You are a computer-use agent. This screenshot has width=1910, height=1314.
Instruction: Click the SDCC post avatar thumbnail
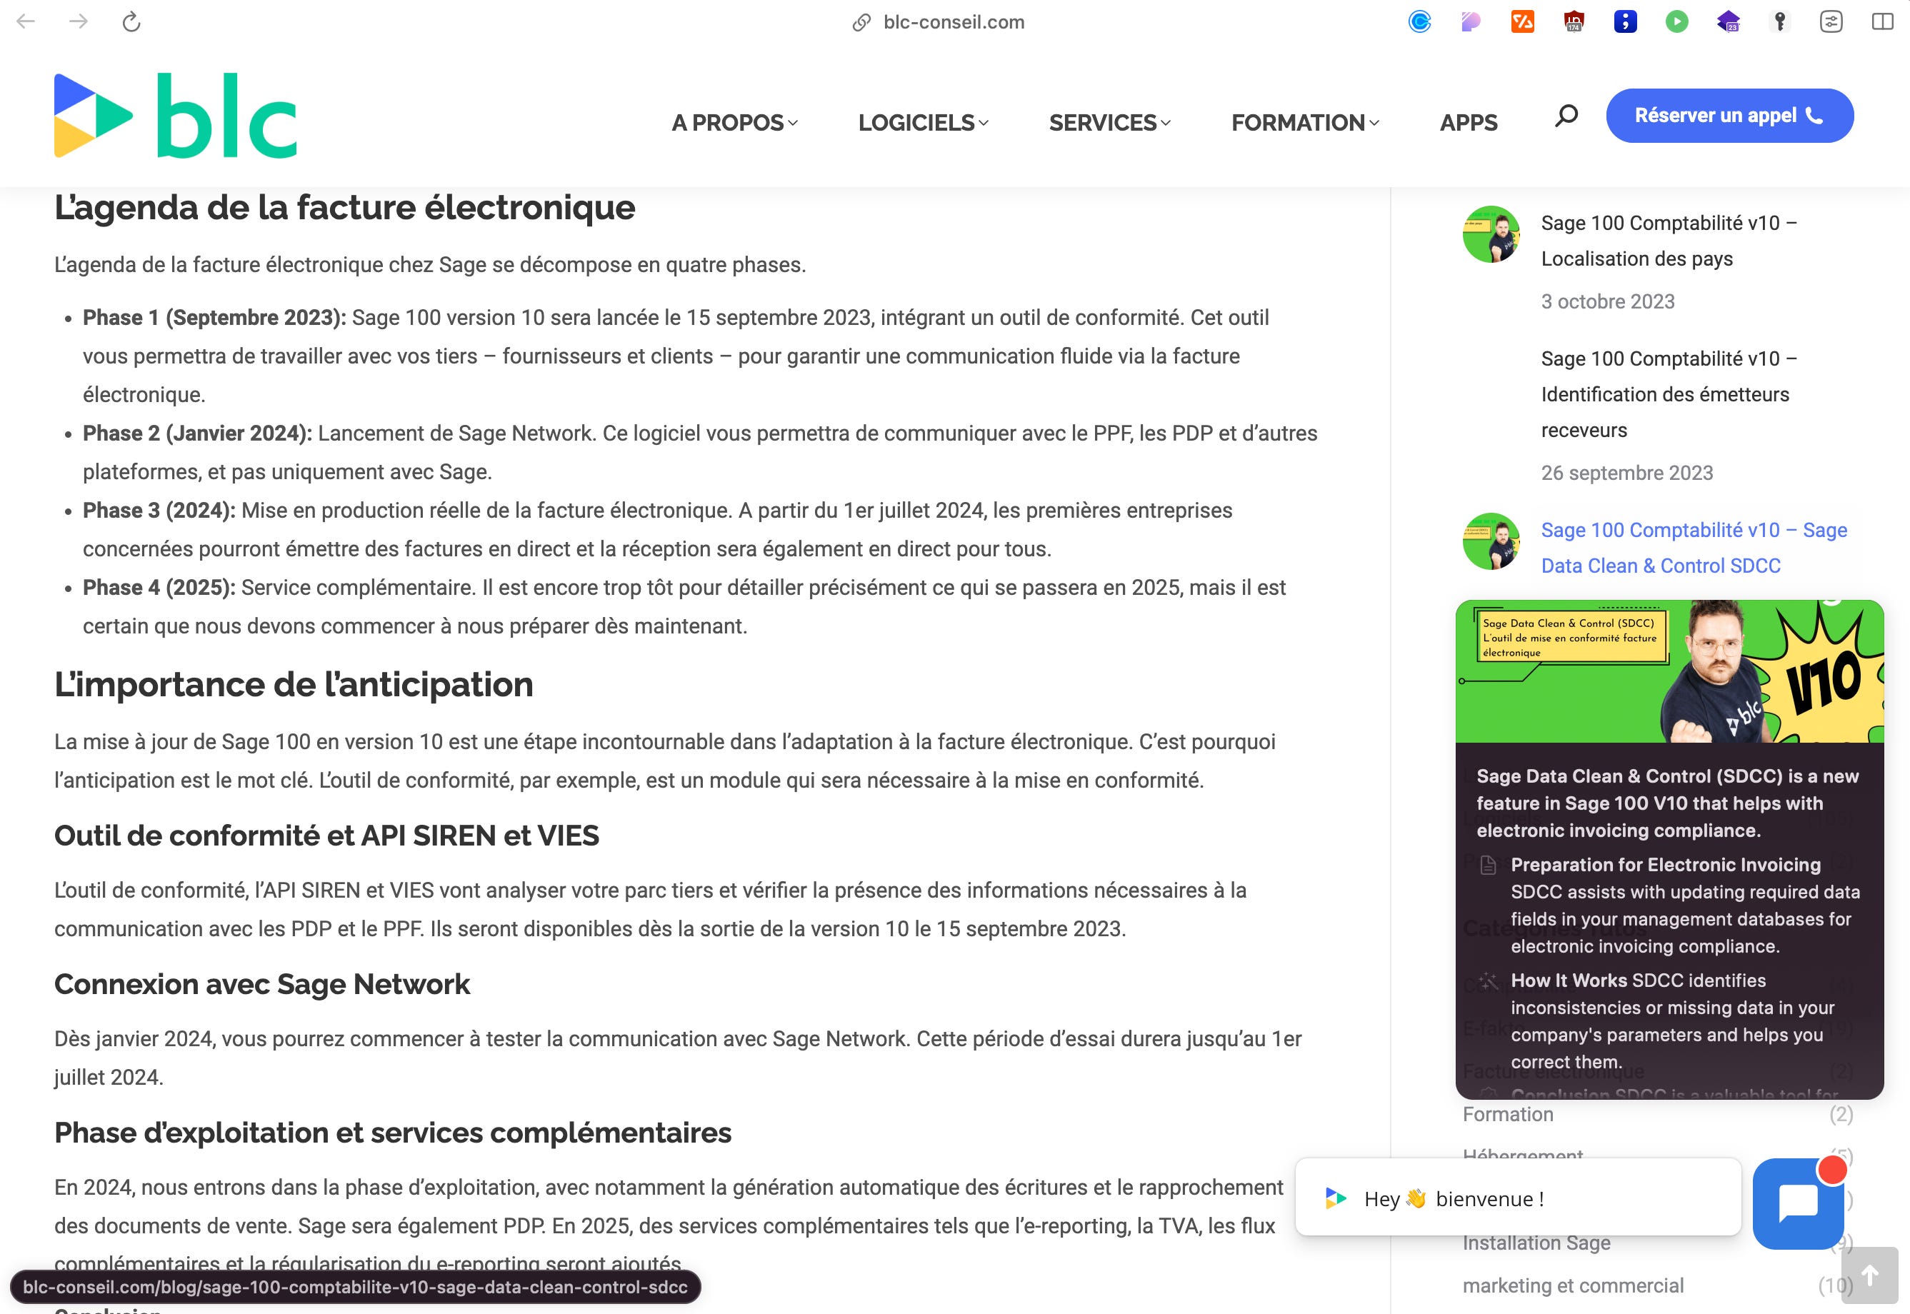[1491, 541]
